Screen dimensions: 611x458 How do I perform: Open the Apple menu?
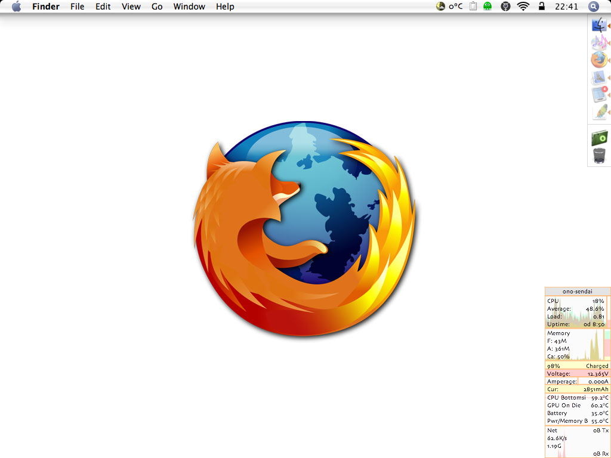(x=16, y=6)
